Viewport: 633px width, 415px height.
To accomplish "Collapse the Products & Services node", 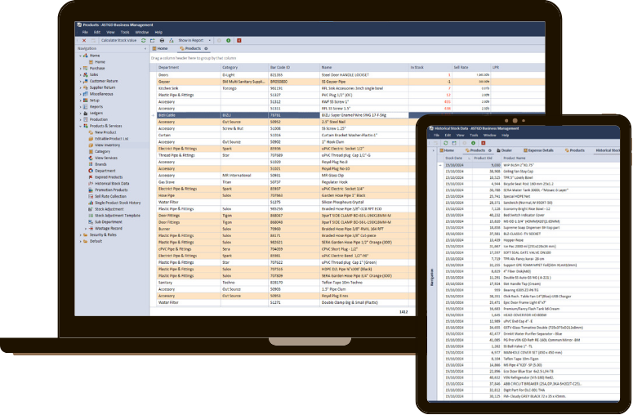I will [x=80, y=126].
